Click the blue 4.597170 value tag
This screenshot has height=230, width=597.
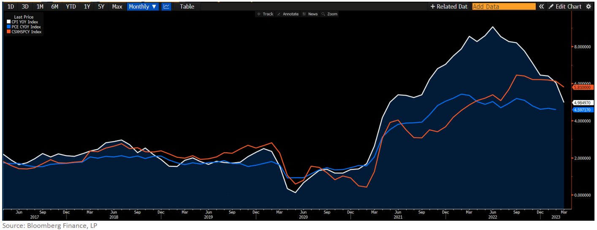[x=583, y=110]
